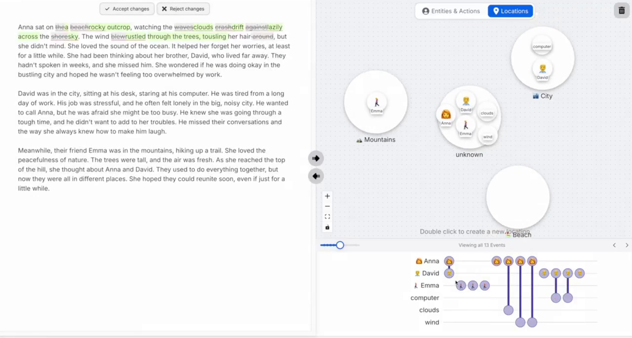Click the right-pointing arrow transfer button
The image size is (632, 338).
click(316, 158)
